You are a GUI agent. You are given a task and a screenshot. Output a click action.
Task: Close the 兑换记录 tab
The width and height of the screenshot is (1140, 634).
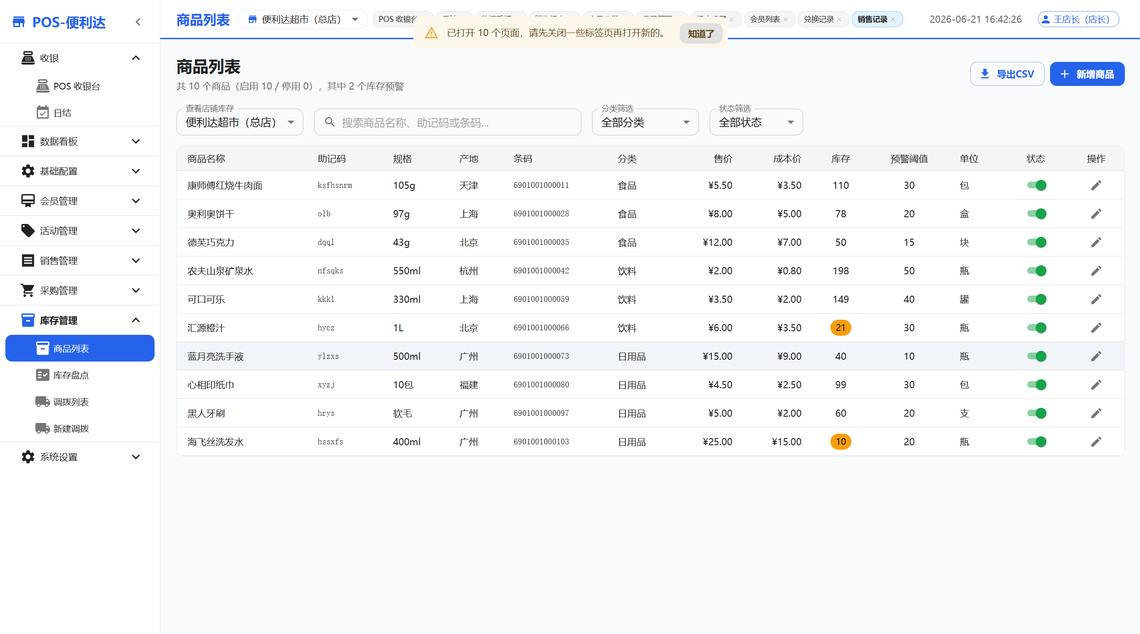point(839,20)
